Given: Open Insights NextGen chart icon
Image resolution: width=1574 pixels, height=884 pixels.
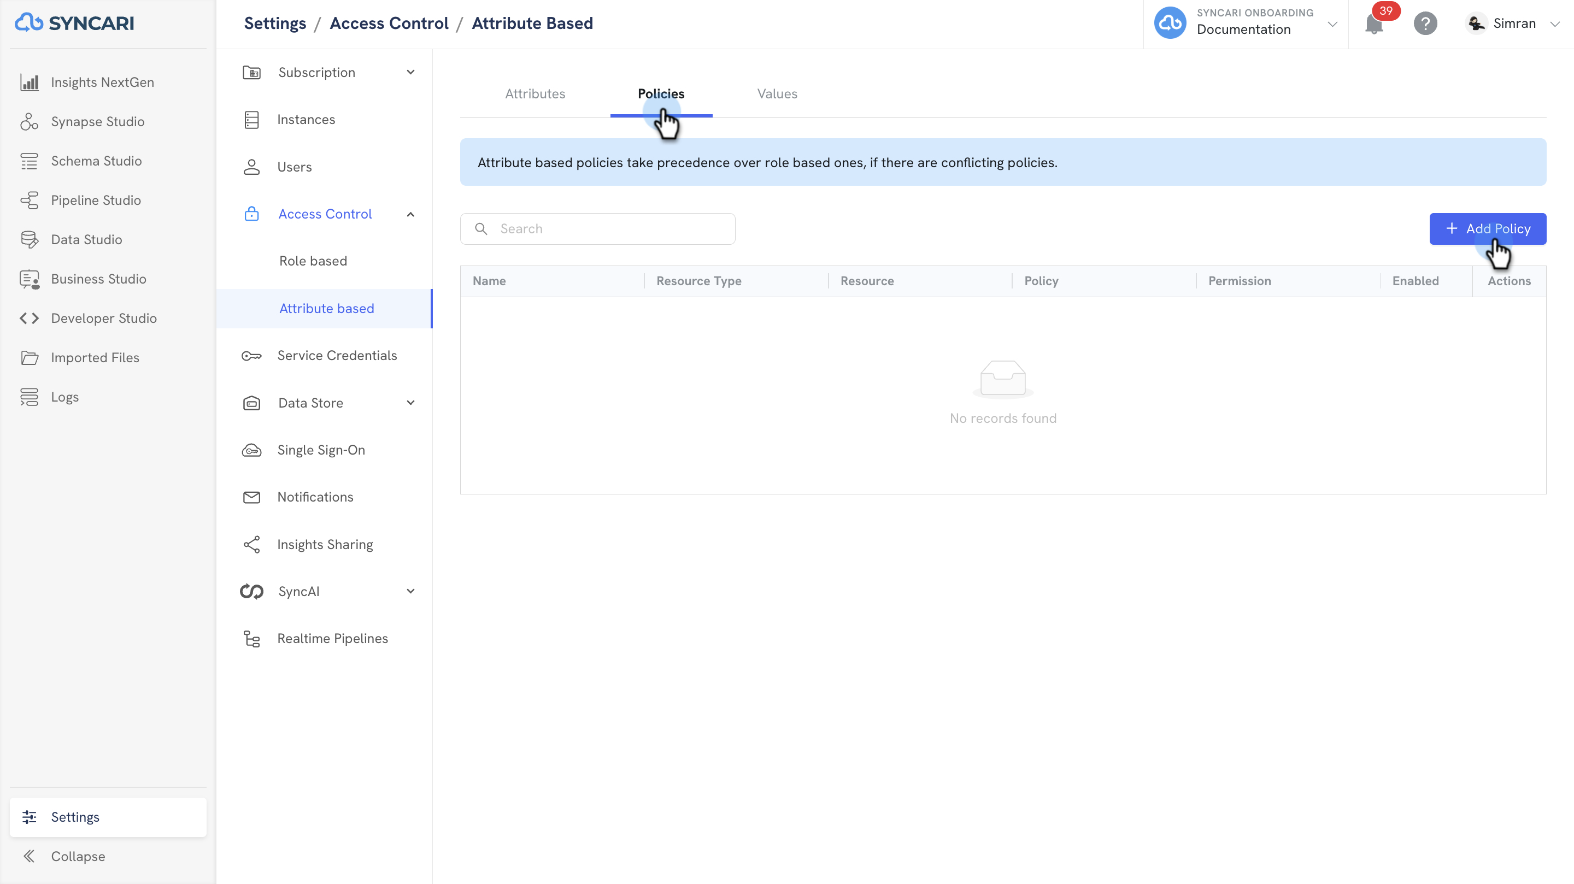Looking at the screenshot, I should pos(30,82).
